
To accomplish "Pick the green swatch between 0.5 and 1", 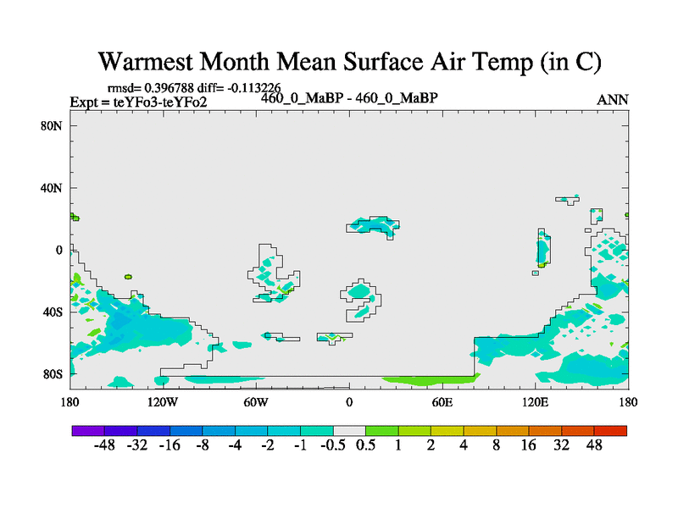I will 382,431.
